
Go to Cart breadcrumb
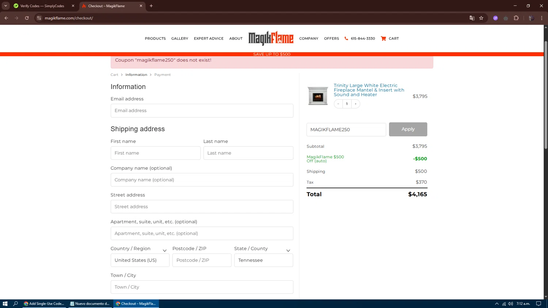(114, 74)
